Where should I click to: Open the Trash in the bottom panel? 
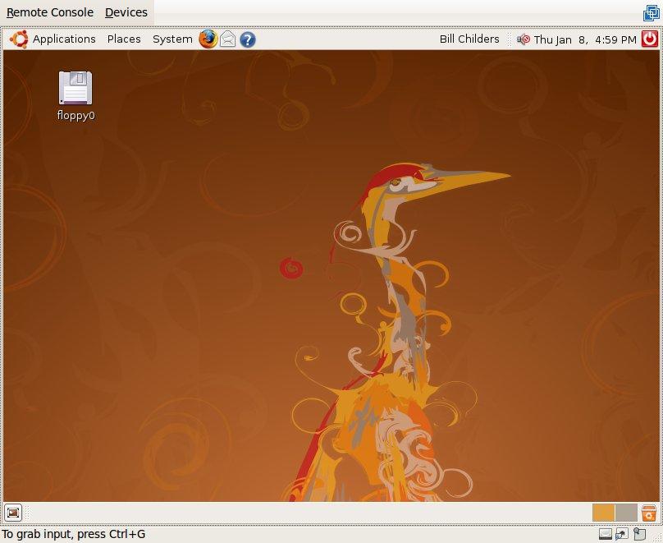(649, 513)
